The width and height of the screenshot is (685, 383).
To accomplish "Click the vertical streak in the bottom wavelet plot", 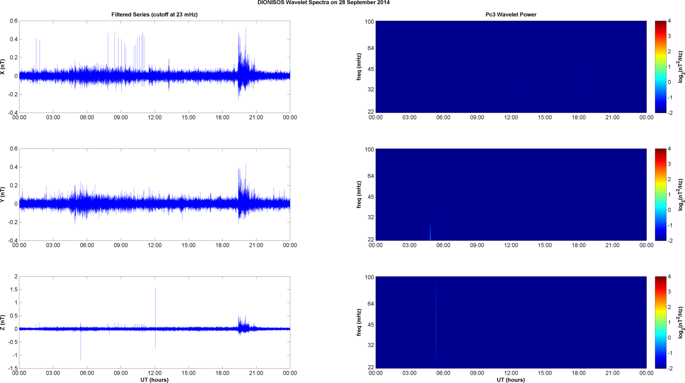I will click(x=436, y=321).
